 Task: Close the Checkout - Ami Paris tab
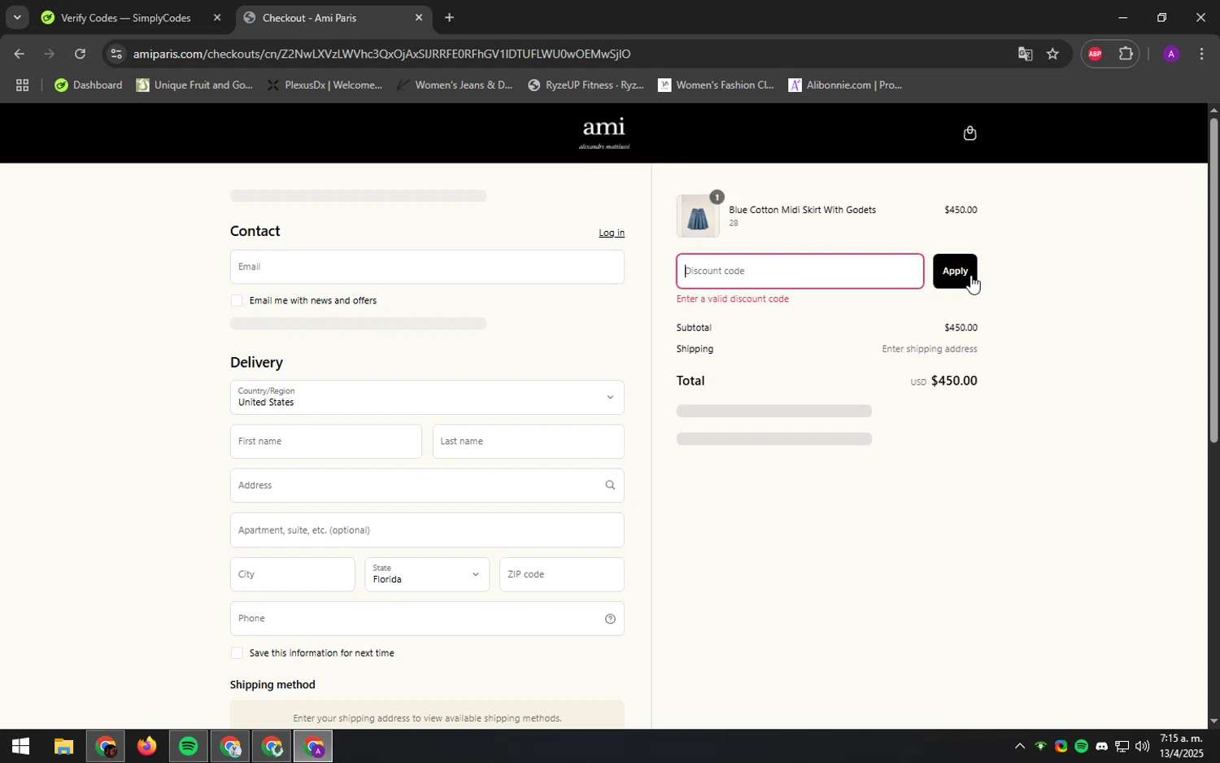pos(418,17)
